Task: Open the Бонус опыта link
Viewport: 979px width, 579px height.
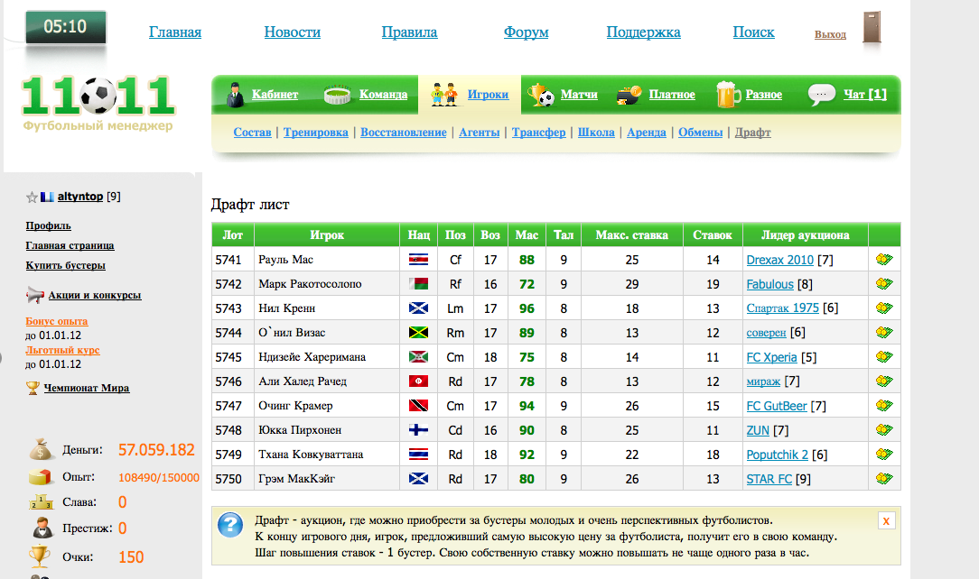Action: [57, 321]
